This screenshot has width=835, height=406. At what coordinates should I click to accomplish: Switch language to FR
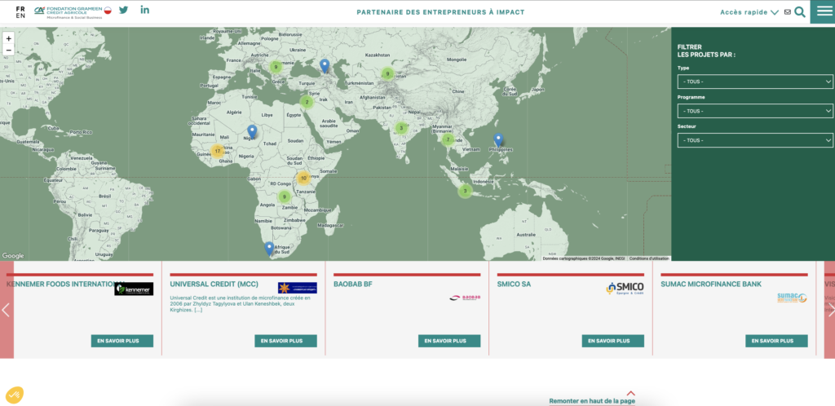pos(20,7)
